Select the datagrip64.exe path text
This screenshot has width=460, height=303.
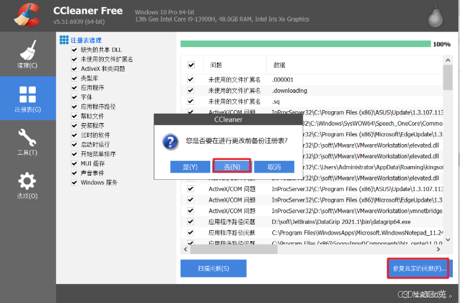point(341,222)
